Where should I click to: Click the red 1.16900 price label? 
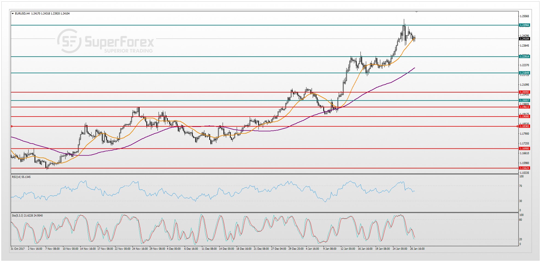[x=524, y=148]
